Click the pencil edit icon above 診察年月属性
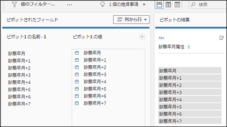 point(221,38)
